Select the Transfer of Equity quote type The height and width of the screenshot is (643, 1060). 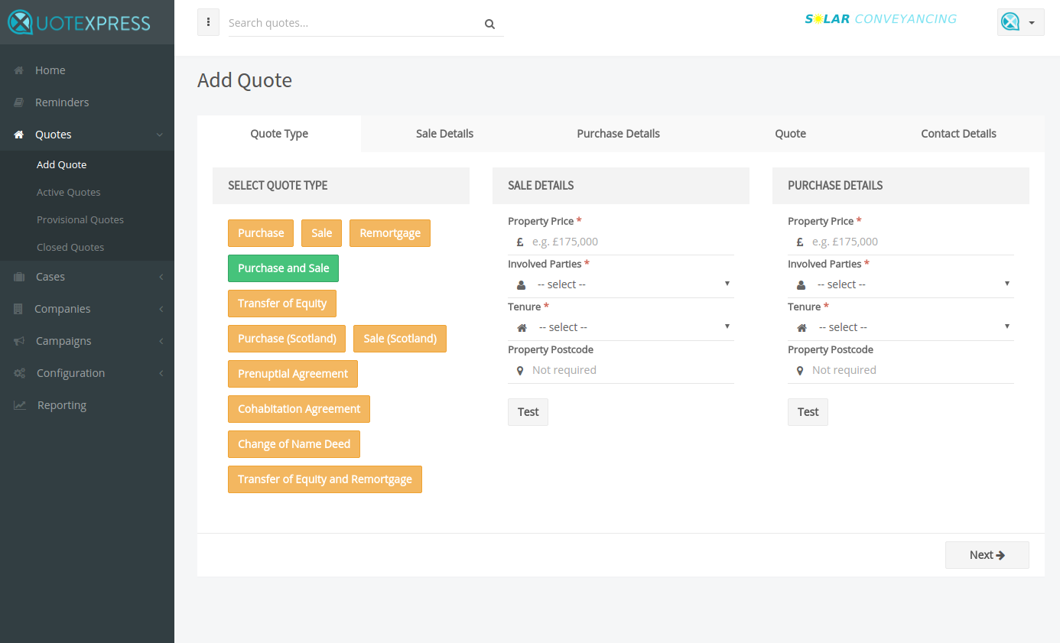282,304
